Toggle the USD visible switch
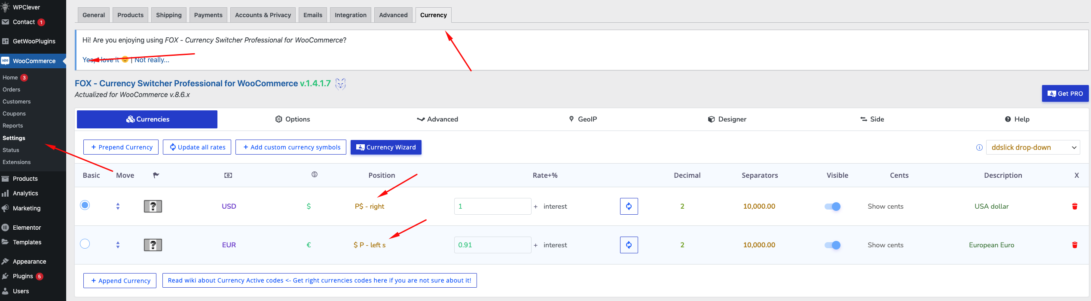This screenshot has height=301, width=1091. point(832,207)
